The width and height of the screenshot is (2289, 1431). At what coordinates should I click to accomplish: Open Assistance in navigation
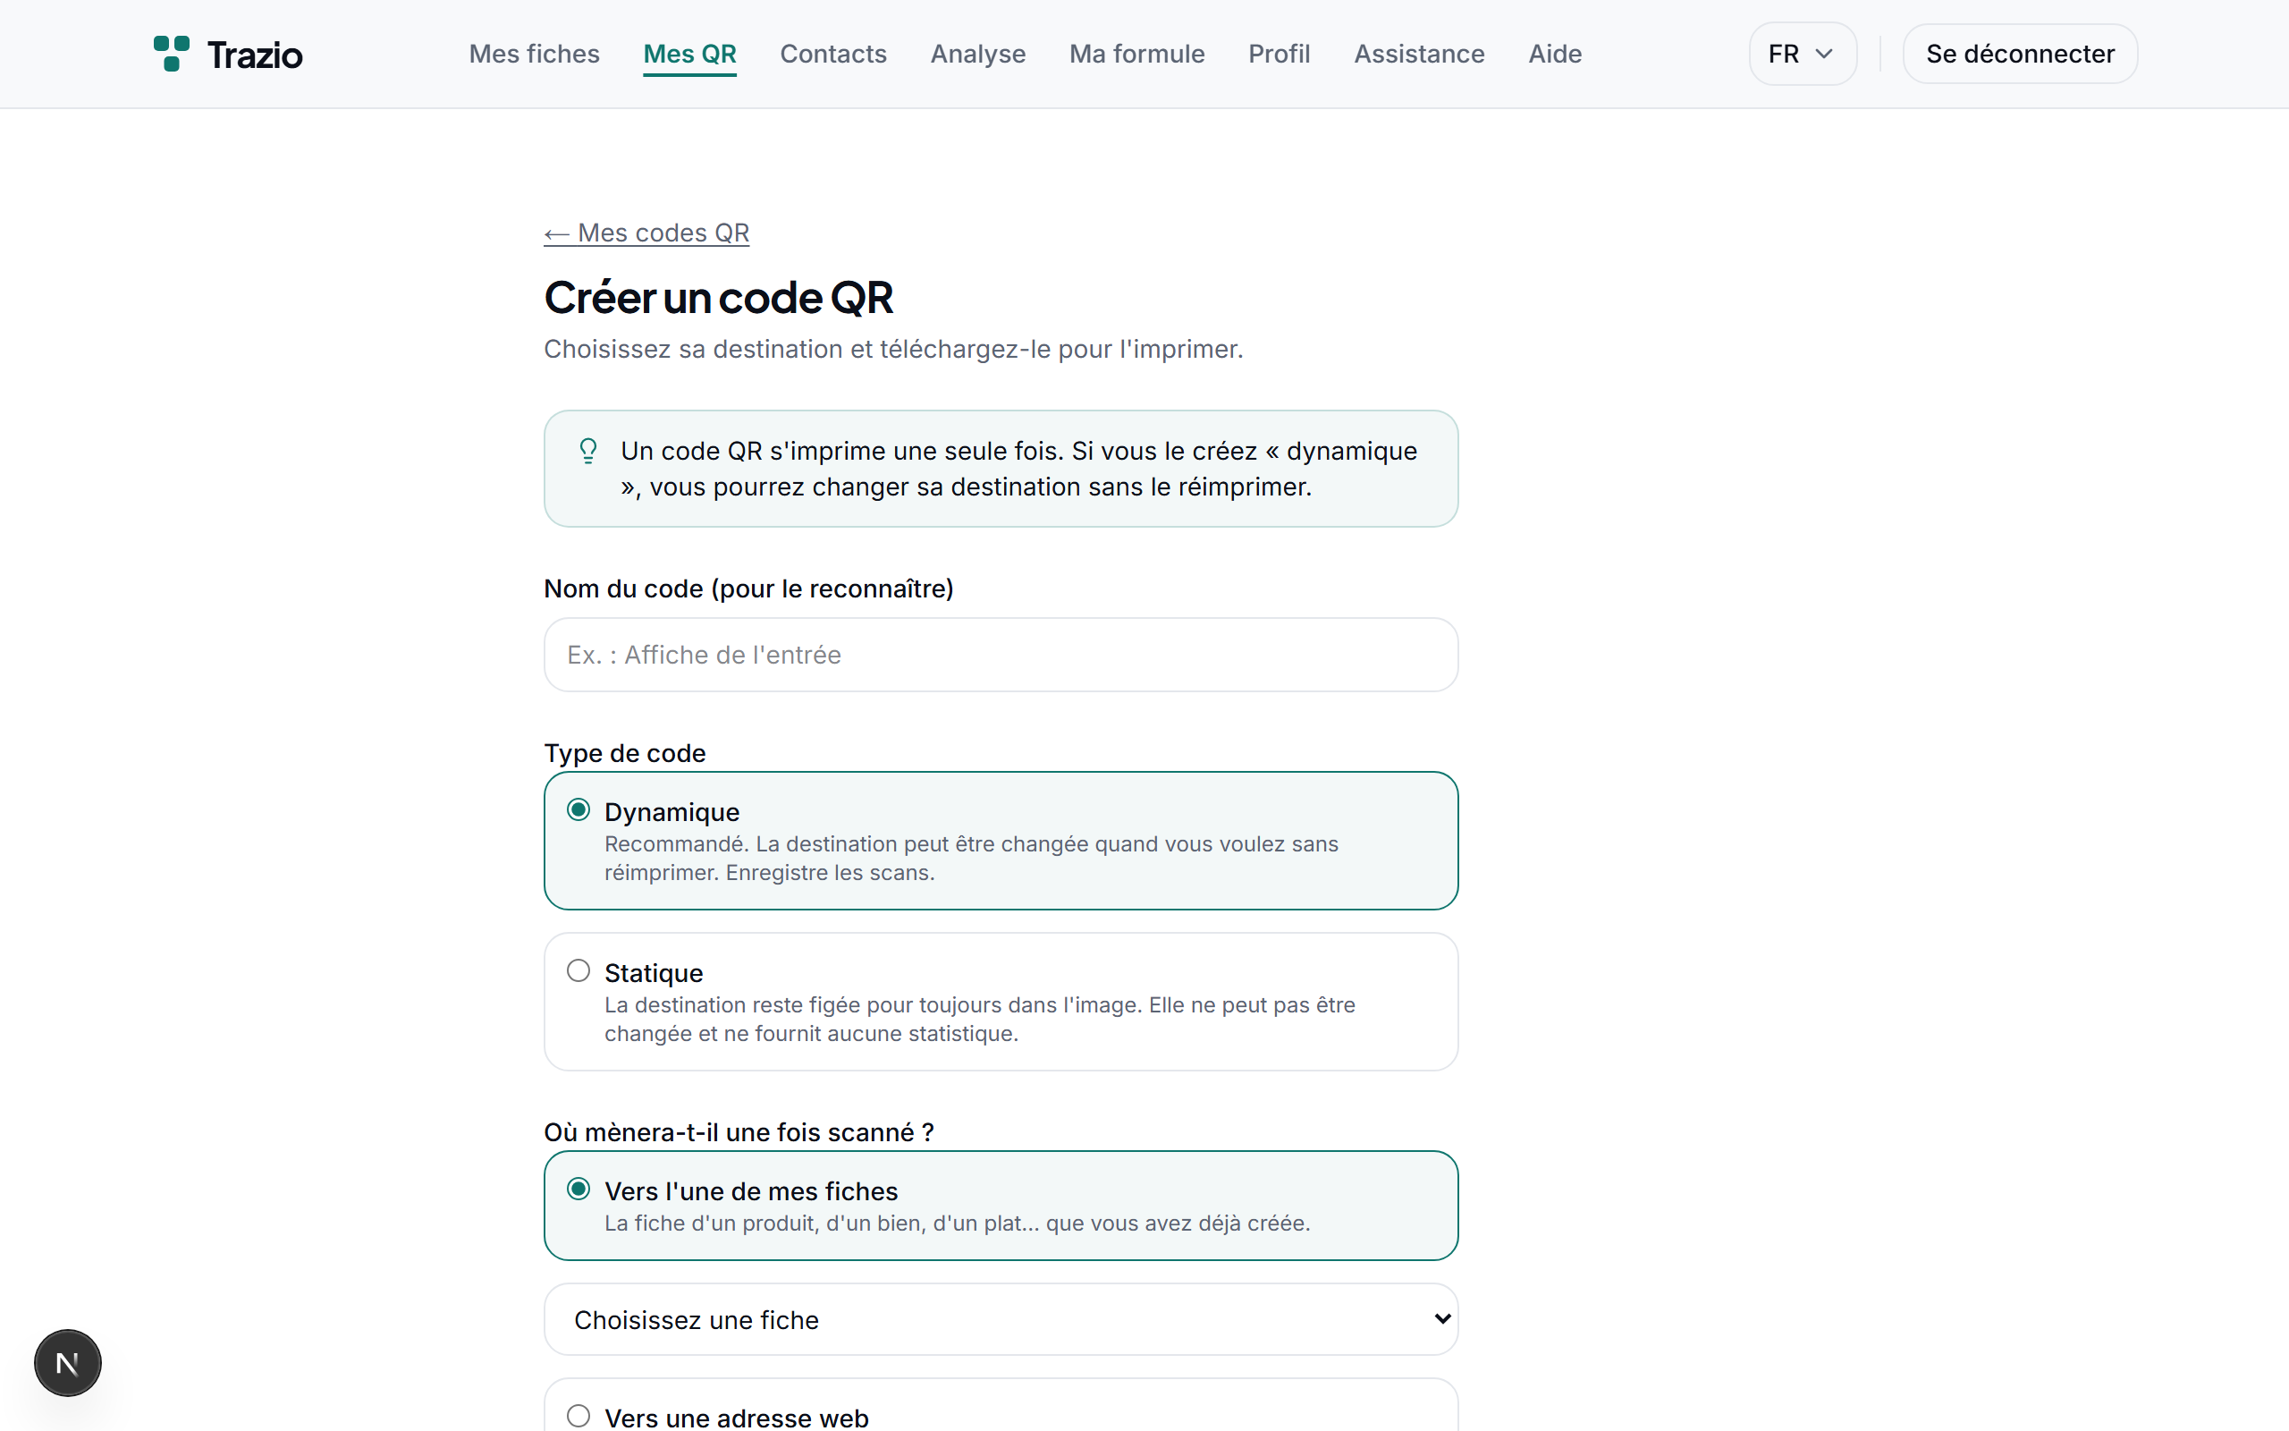(1419, 54)
